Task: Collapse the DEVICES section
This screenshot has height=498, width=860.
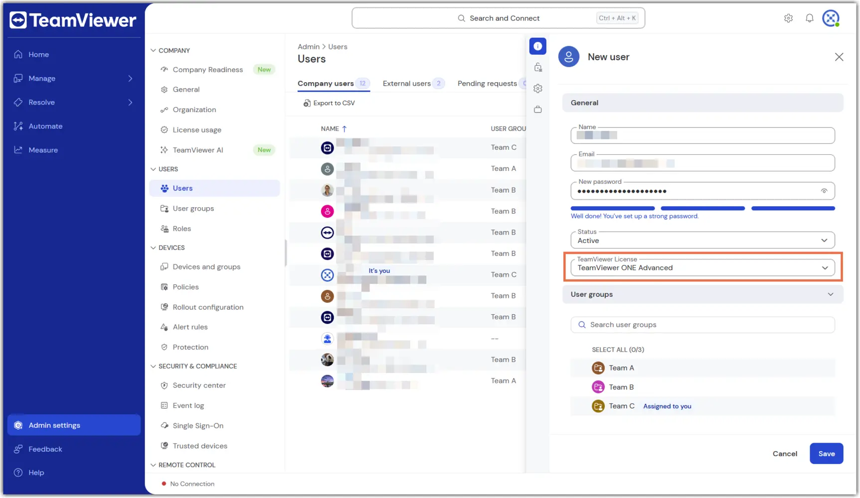Action: pos(153,248)
